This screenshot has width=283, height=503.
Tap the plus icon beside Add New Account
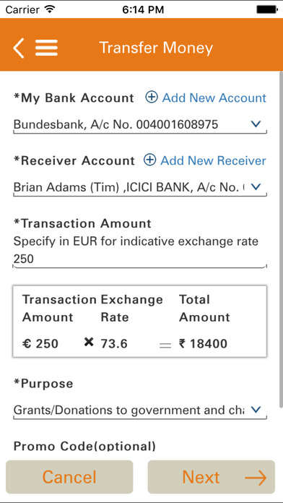tap(152, 97)
